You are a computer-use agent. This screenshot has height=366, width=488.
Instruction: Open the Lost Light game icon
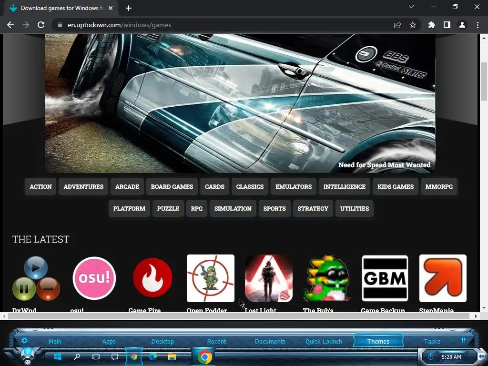coord(269,278)
